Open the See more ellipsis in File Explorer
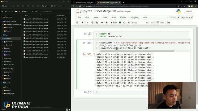198x111 pixels. point(62,6)
